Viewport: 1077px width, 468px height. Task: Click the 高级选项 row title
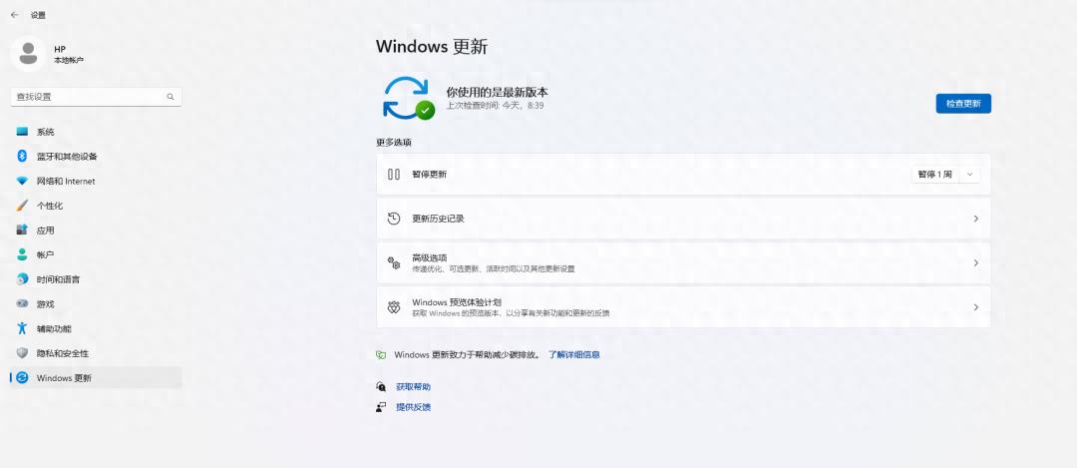[429, 257]
